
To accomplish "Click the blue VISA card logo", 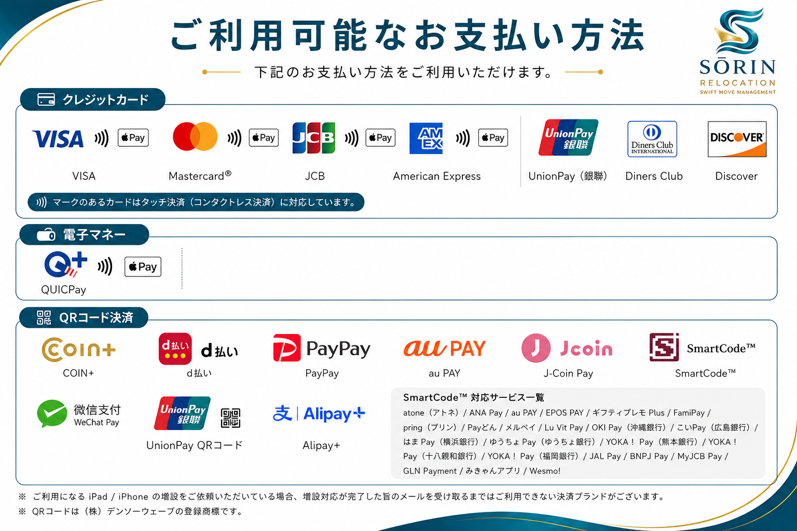I will click(x=58, y=139).
